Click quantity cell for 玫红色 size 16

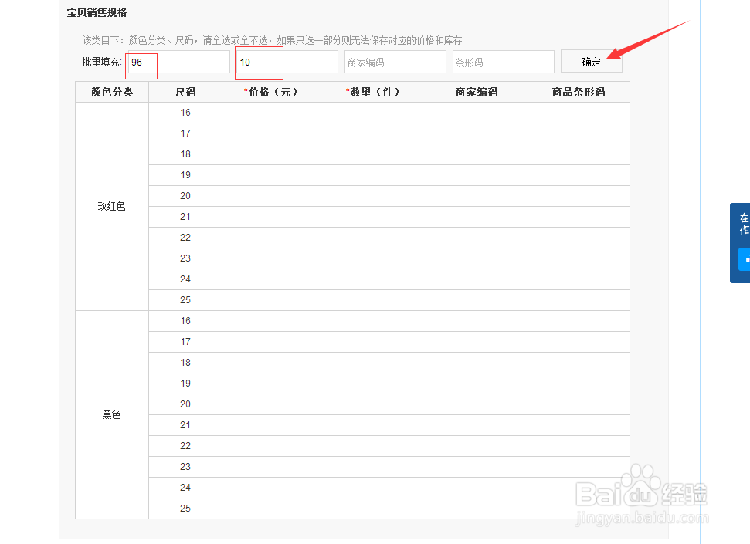[x=375, y=113]
